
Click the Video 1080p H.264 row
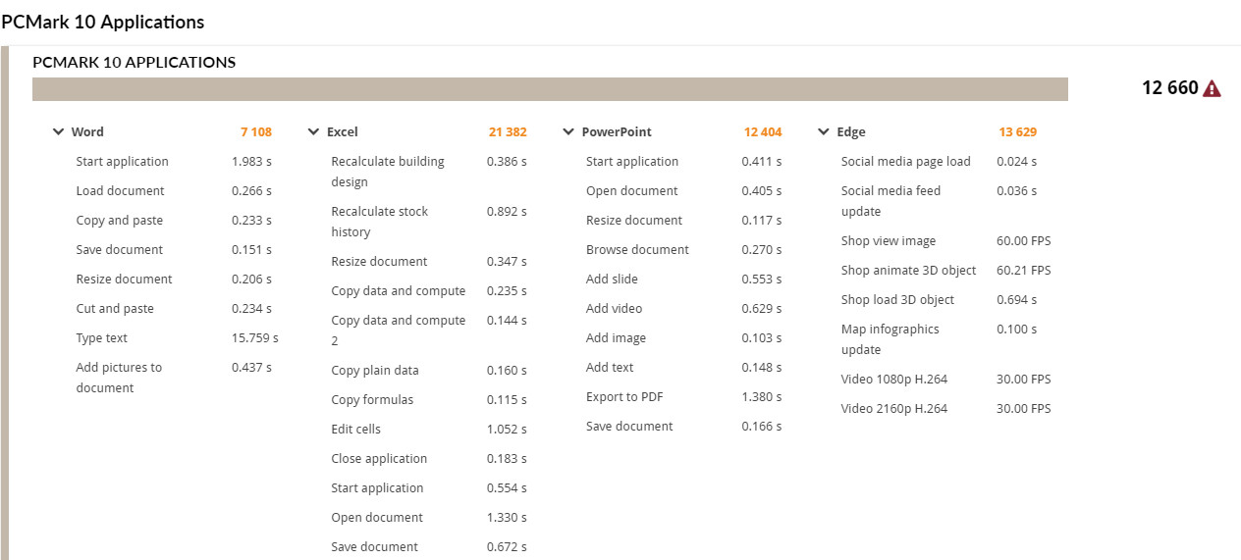[946, 379]
